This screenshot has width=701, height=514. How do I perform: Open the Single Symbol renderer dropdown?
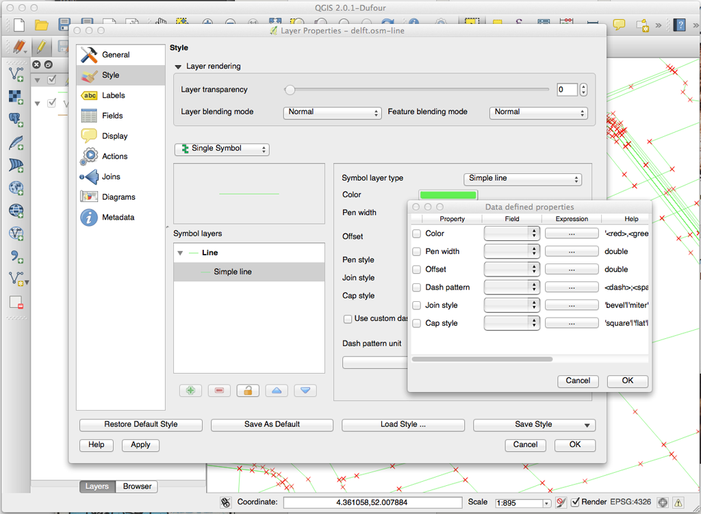222,149
